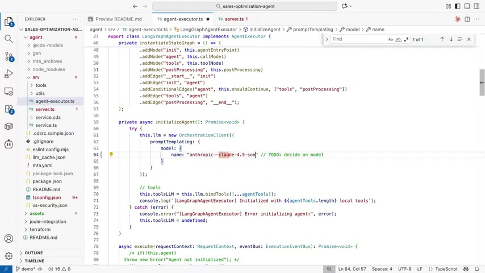This screenshot has height=273, width=485.
Task: Click the sales-optimization-agent command center search
Action: coord(245,6)
